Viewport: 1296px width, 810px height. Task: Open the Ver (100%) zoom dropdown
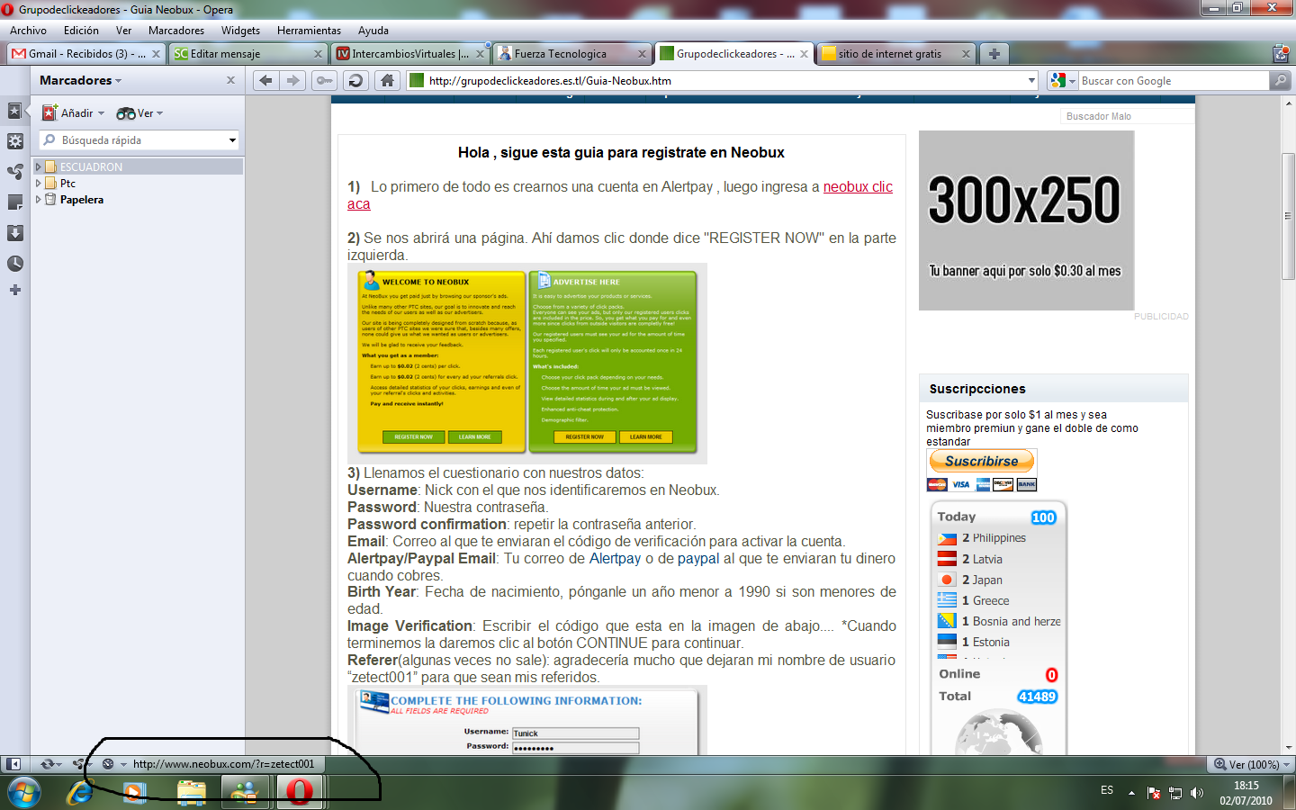click(1251, 764)
